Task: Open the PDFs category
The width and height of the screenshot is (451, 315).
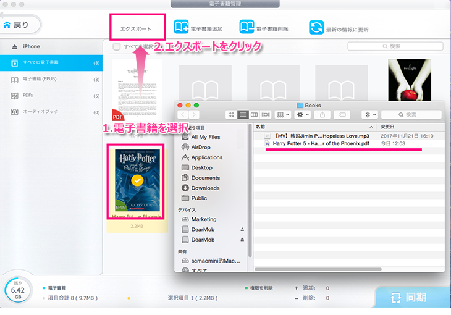Action: 51,96
